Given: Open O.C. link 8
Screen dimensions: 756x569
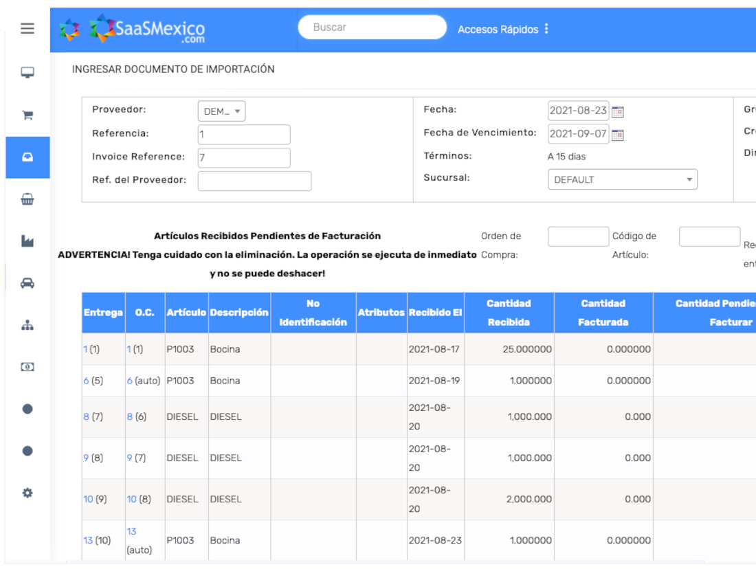Looking at the screenshot, I should point(129,416).
